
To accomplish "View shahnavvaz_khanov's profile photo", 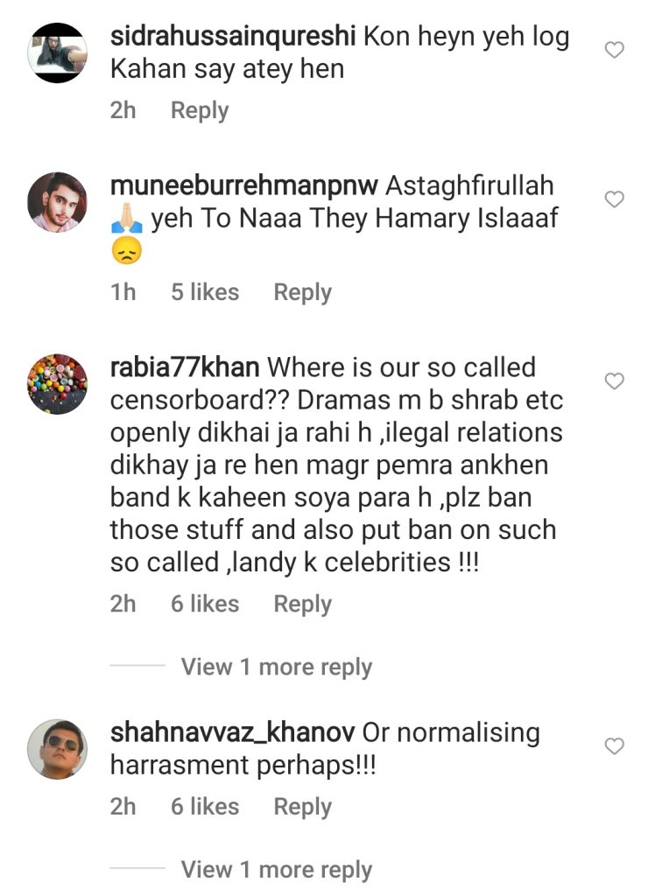I will coord(58,748).
